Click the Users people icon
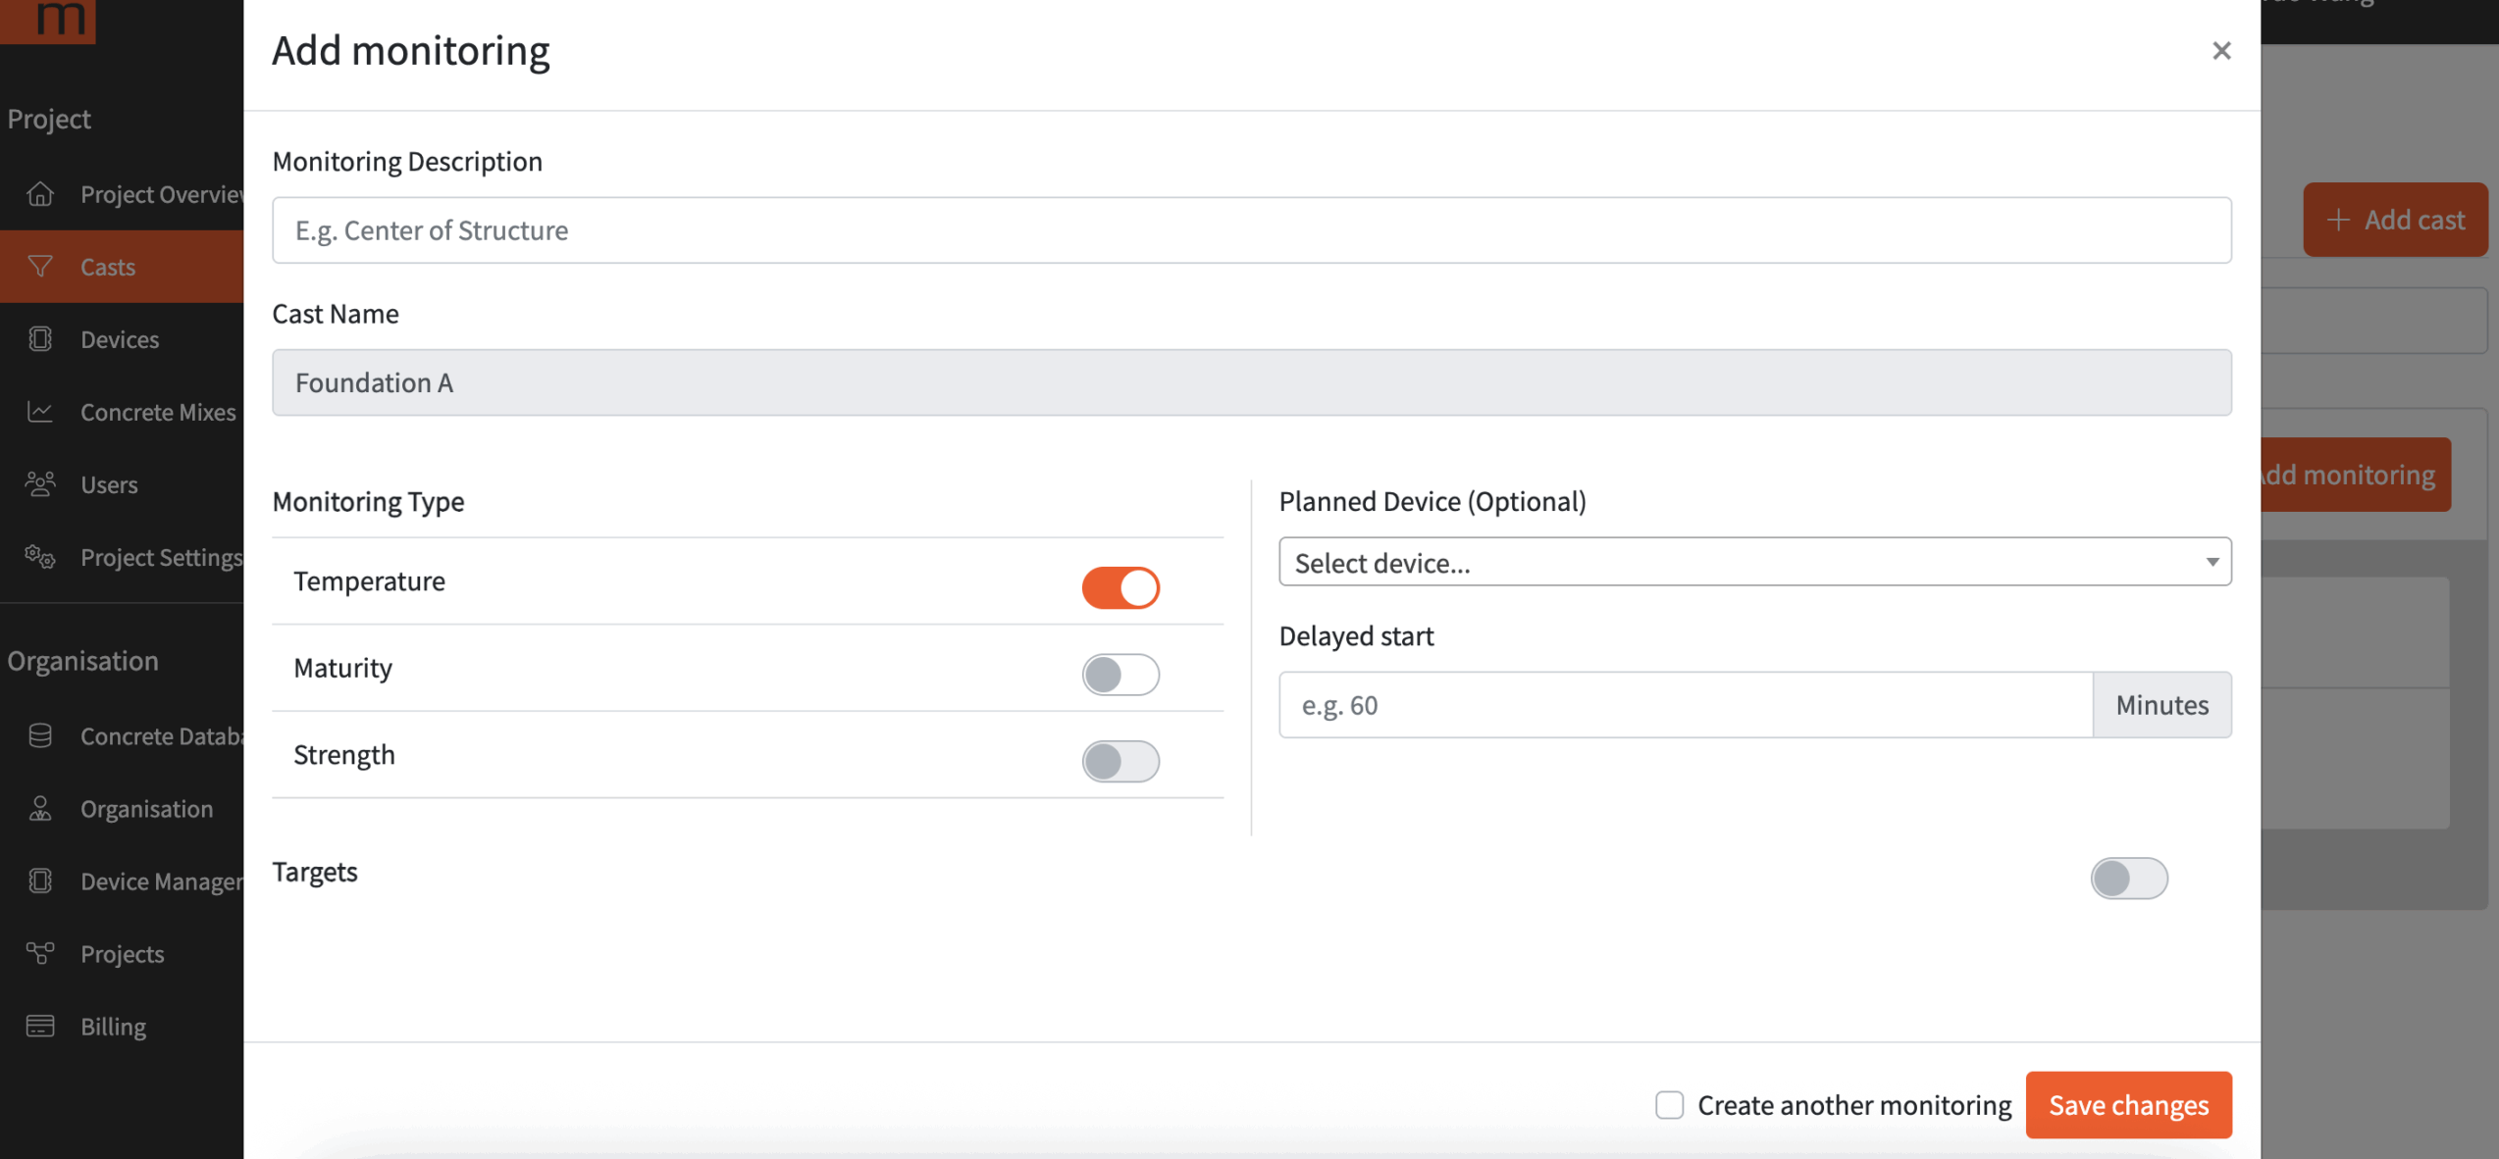 coord(40,484)
